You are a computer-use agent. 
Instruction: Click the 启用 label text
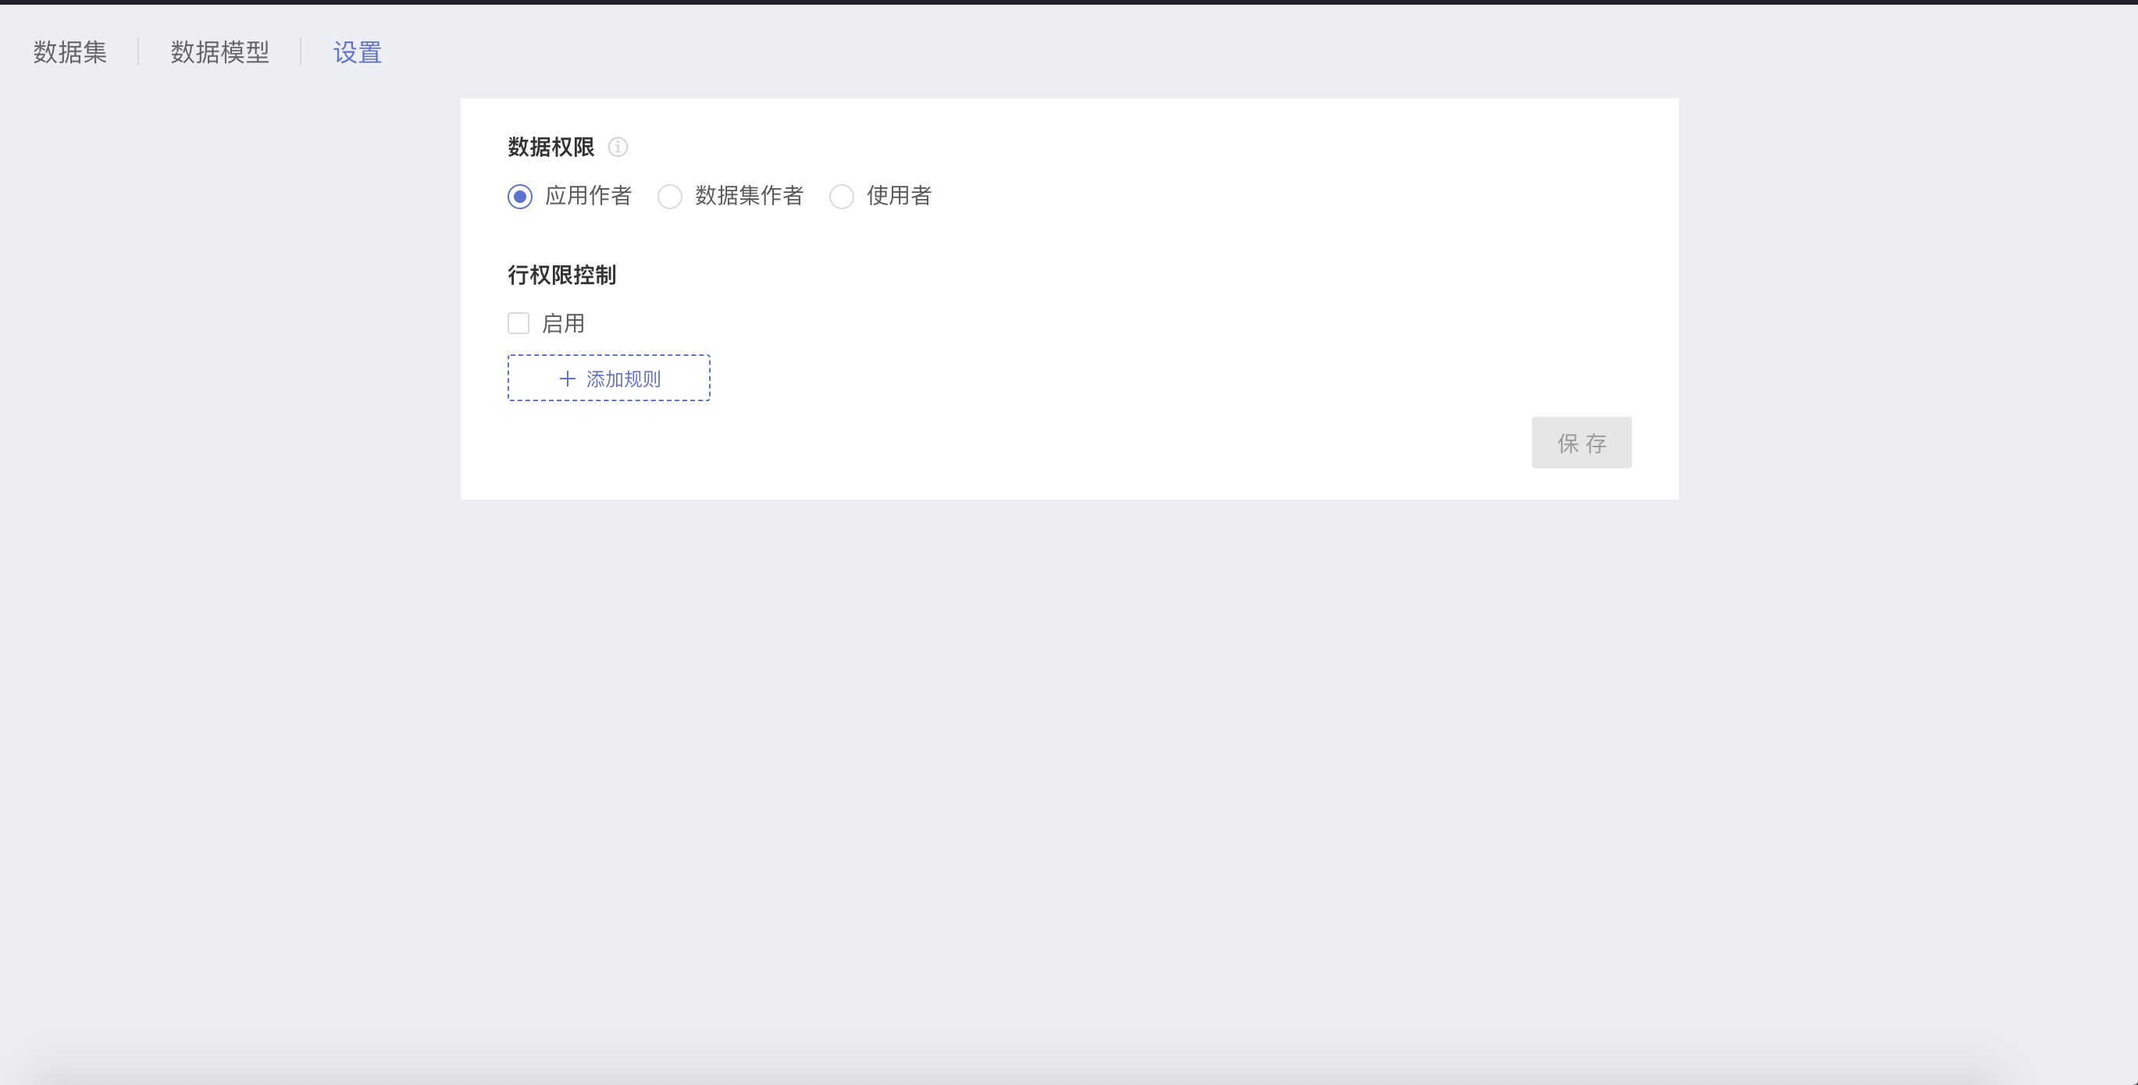click(x=564, y=322)
